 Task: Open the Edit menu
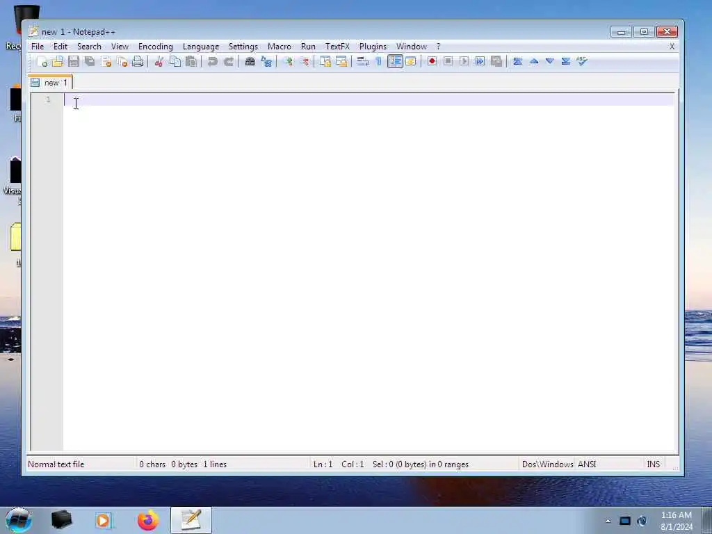[x=60, y=47]
